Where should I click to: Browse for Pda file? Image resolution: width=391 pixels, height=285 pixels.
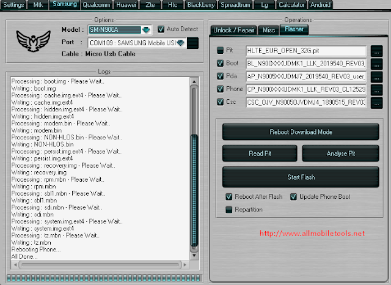376,77
